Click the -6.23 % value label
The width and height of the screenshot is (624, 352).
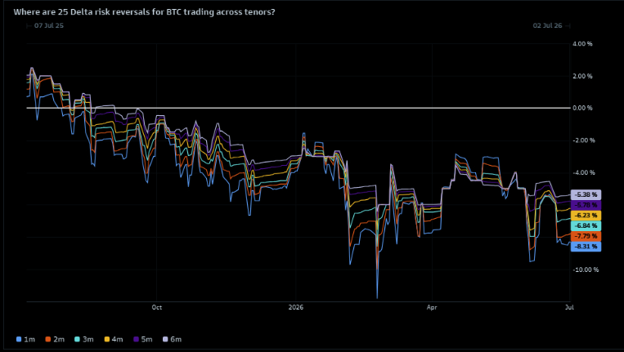pos(586,216)
